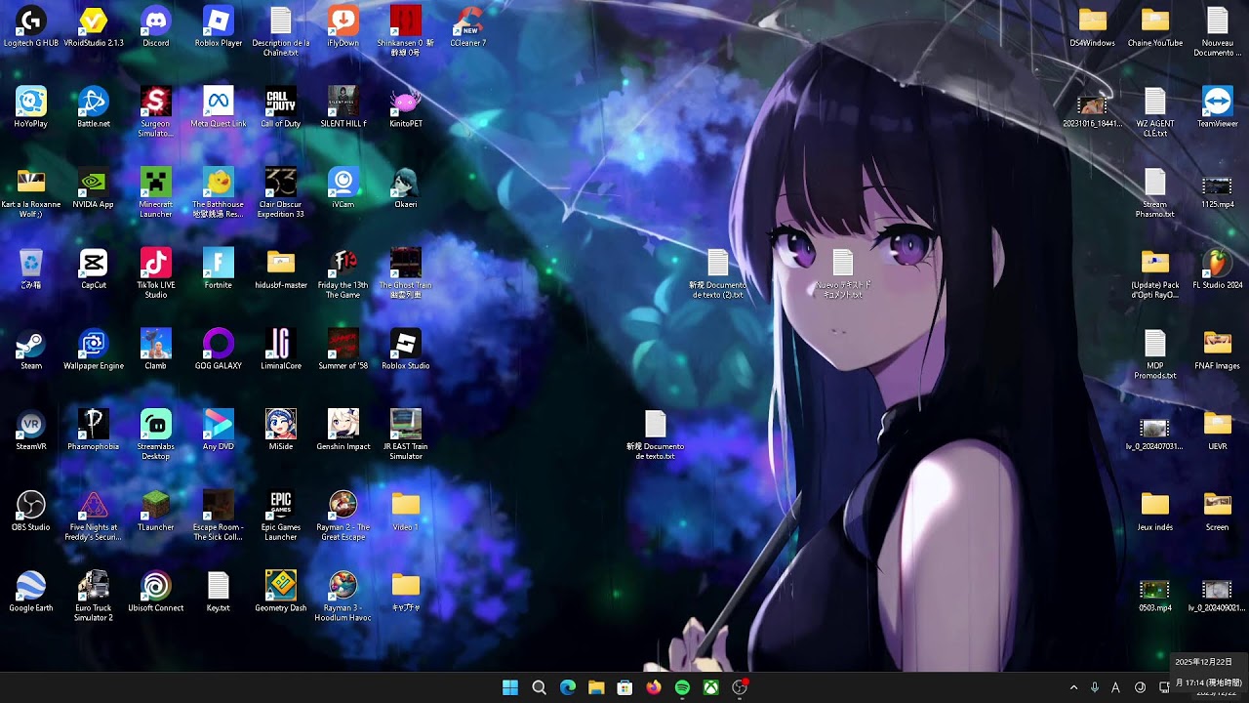Select the Roblox Studio shortcut
The height and width of the screenshot is (703, 1249).
tap(406, 350)
